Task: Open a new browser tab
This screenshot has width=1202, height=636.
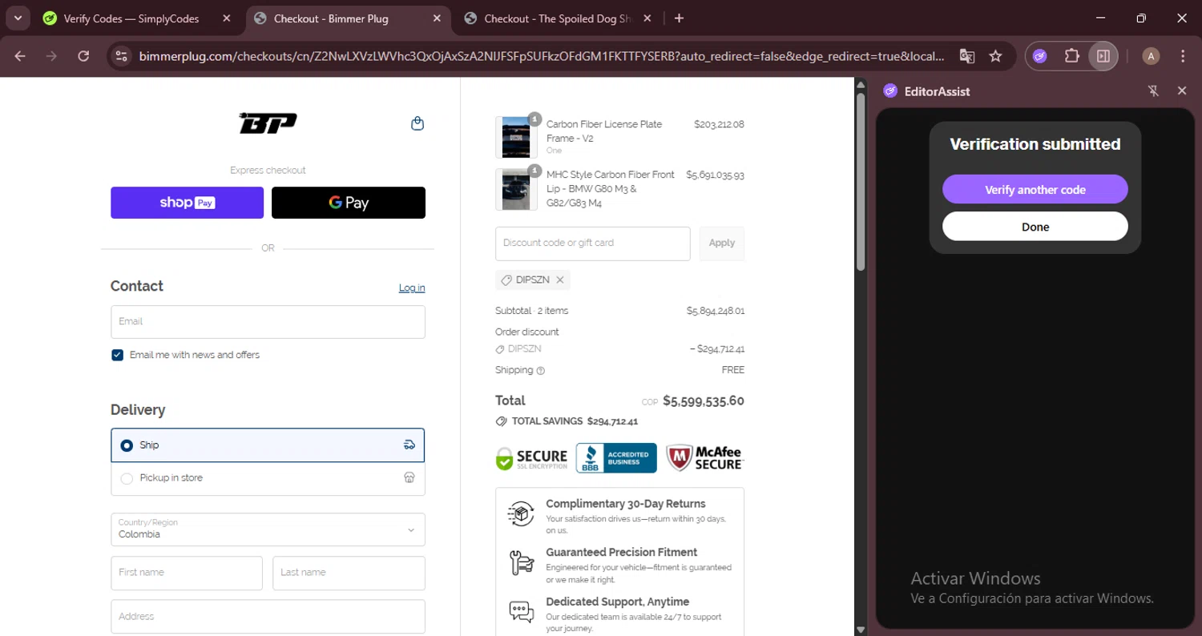Action: tap(679, 18)
